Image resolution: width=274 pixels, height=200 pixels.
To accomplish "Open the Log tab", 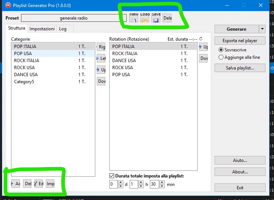I will pos(63,29).
